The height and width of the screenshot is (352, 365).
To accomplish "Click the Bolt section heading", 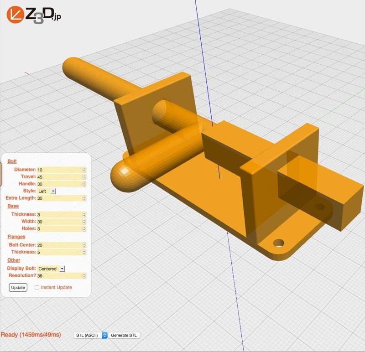I will coord(12,161).
